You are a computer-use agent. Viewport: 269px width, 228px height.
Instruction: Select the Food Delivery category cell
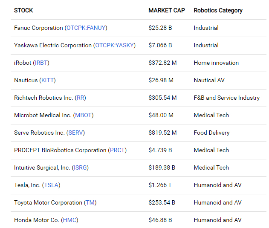pyautogui.click(x=211, y=133)
